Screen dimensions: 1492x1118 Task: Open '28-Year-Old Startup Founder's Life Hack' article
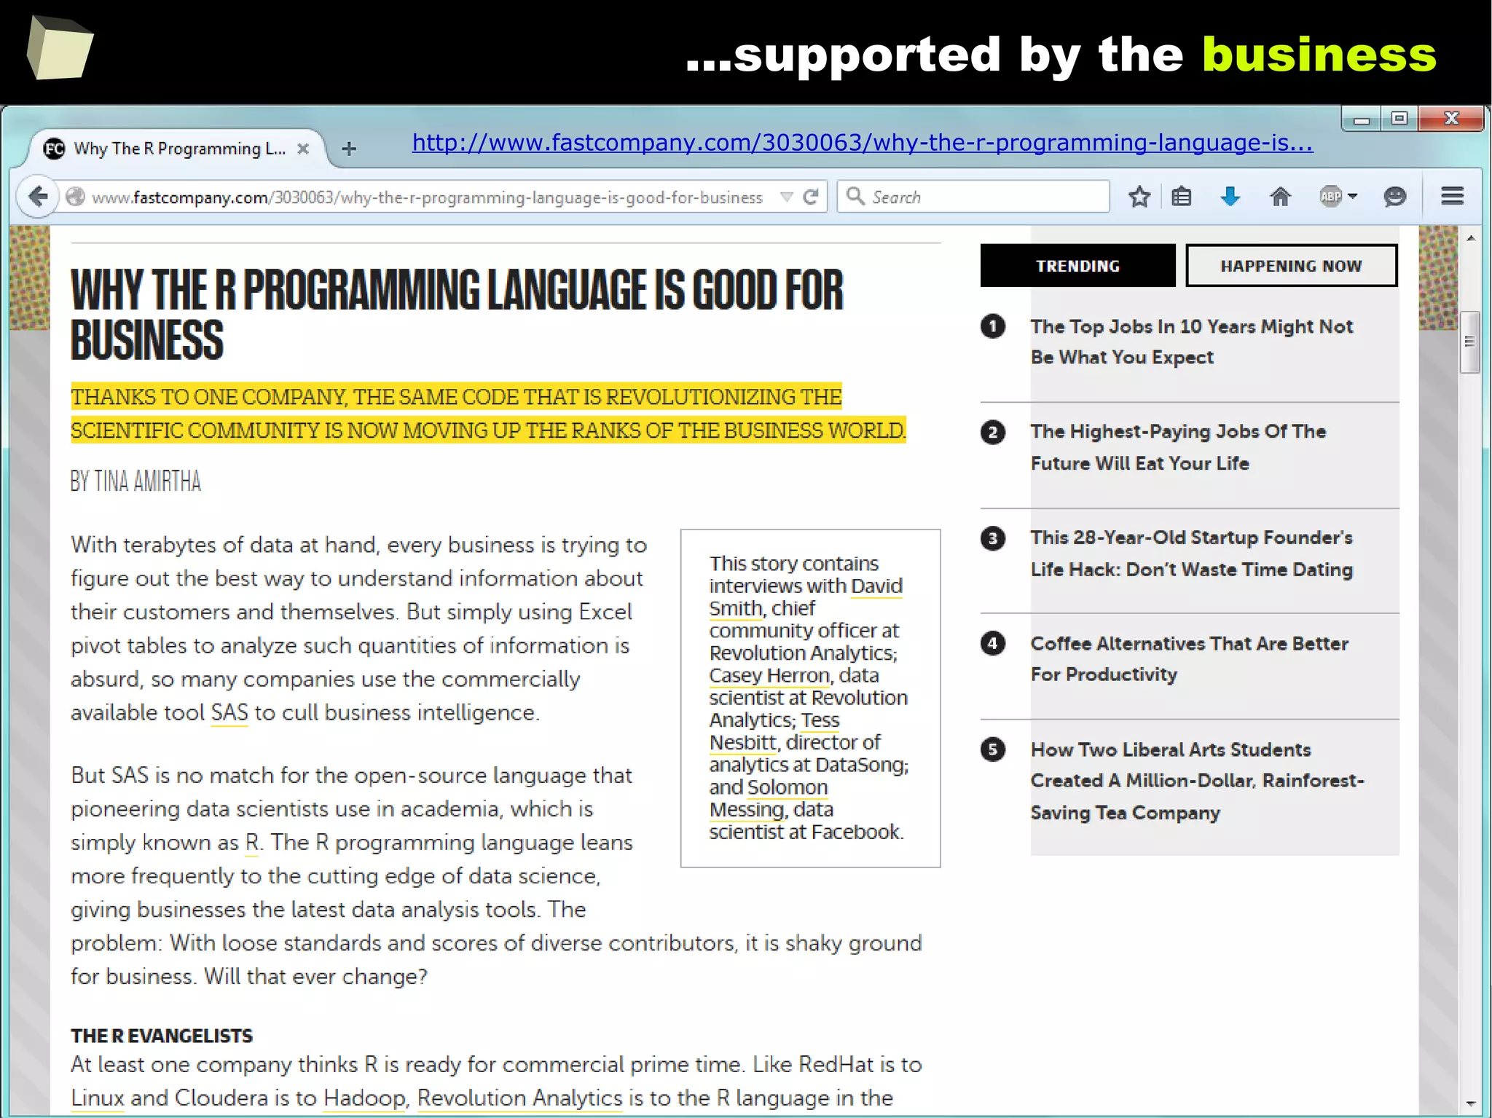tap(1191, 554)
